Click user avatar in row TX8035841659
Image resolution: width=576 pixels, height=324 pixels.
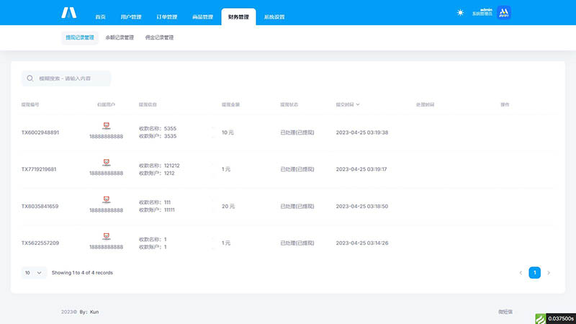click(x=106, y=200)
